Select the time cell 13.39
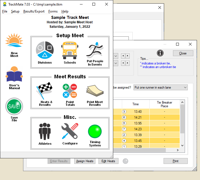Screen dimensions: 200x180 (x=138, y=135)
